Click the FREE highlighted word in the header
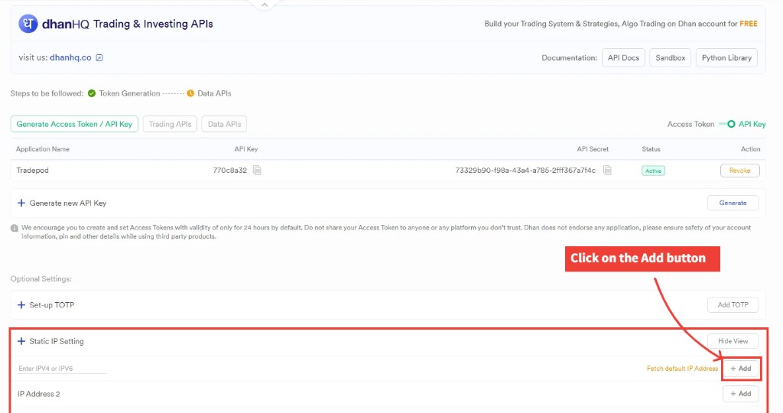Viewport: 783px width, 413px height. [x=749, y=24]
